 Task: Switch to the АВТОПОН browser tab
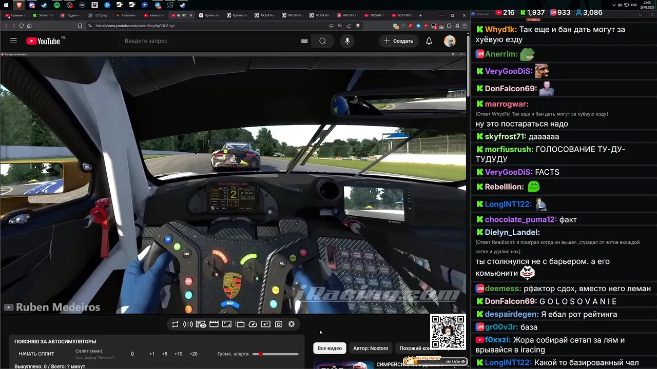tap(347, 15)
